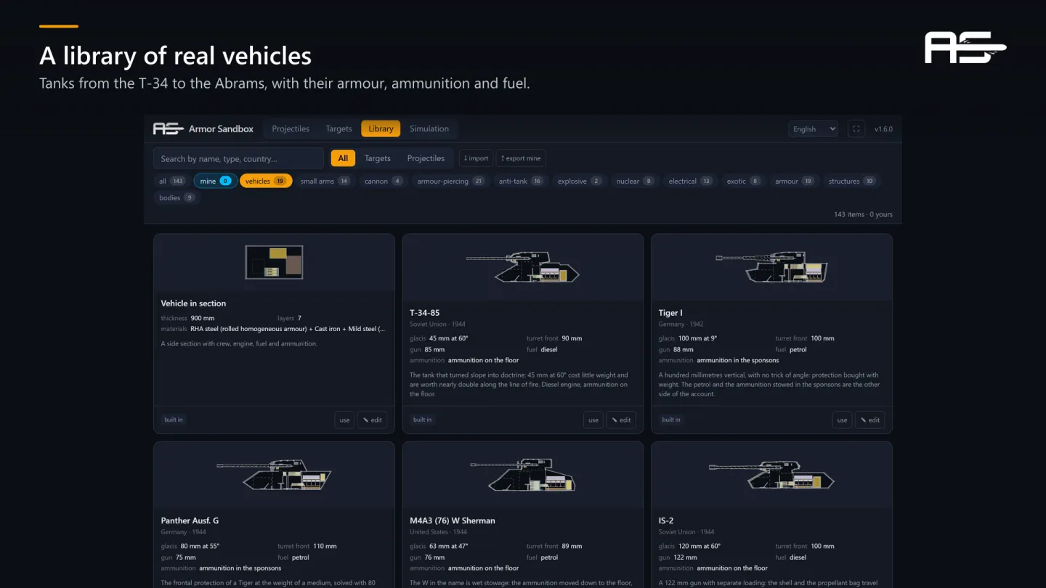The image size is (1046, 588).
Task: Select the Targets segment filter beside All
Action: pos(378,158)
